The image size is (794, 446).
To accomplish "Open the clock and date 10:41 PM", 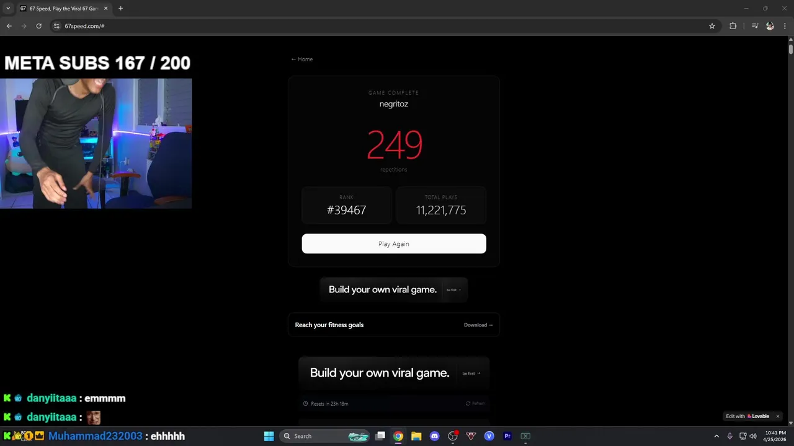I will [775, 436].
